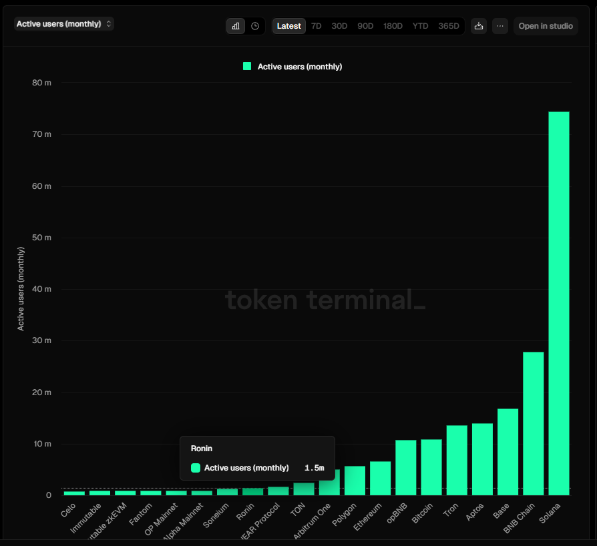
Task: Click the Active users (monthly) legend label
Action: pyautogui.click(x=300, y=67)
